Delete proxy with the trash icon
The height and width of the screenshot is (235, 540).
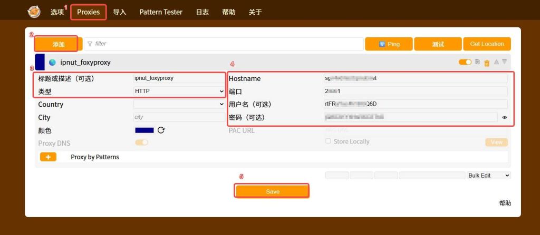pos(487,63)
